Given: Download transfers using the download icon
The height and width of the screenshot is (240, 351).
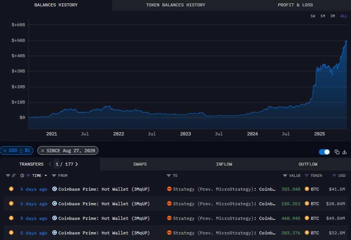Looking at the screenshot, I should (x=345, y=152).
